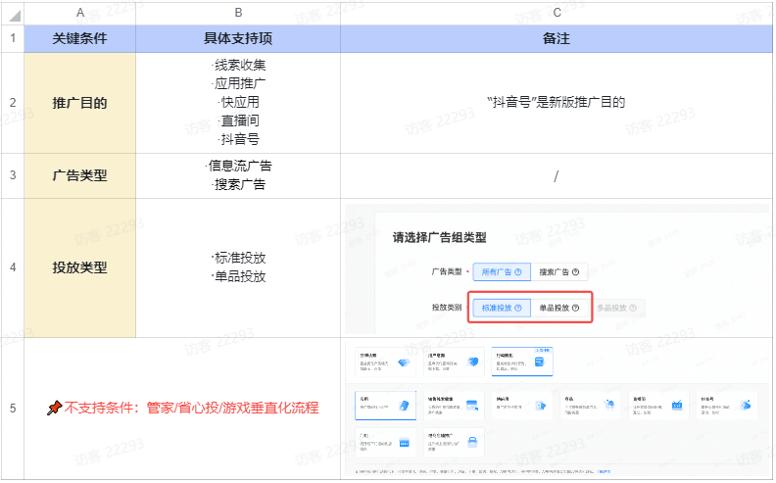Click the "抖音号"是新版推广目的 note cell
The image size is (776, 483).
click(557, 103)
